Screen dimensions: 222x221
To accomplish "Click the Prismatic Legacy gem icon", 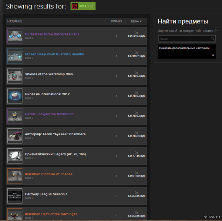I will 15,156.
